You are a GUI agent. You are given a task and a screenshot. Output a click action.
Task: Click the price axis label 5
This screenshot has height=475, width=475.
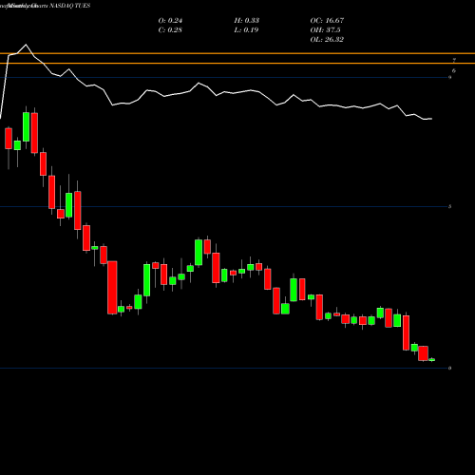pos(450,207)
